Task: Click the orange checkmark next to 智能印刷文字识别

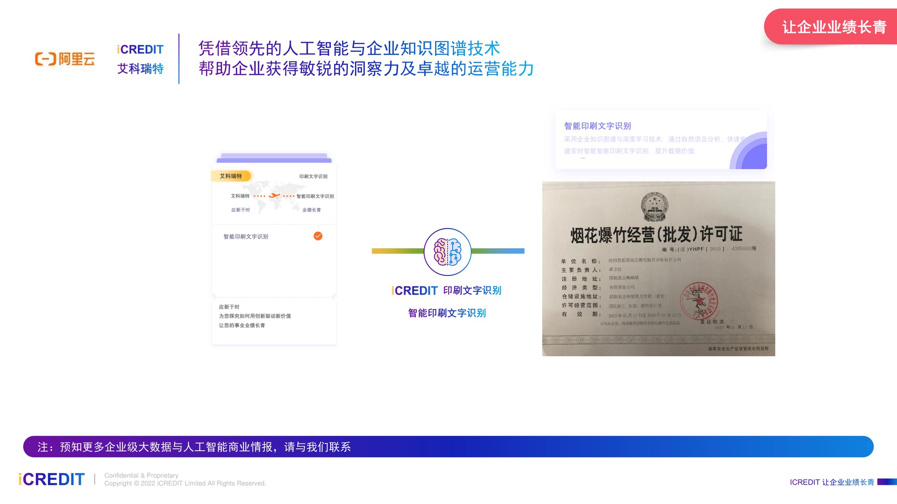Action: [318, 236]
